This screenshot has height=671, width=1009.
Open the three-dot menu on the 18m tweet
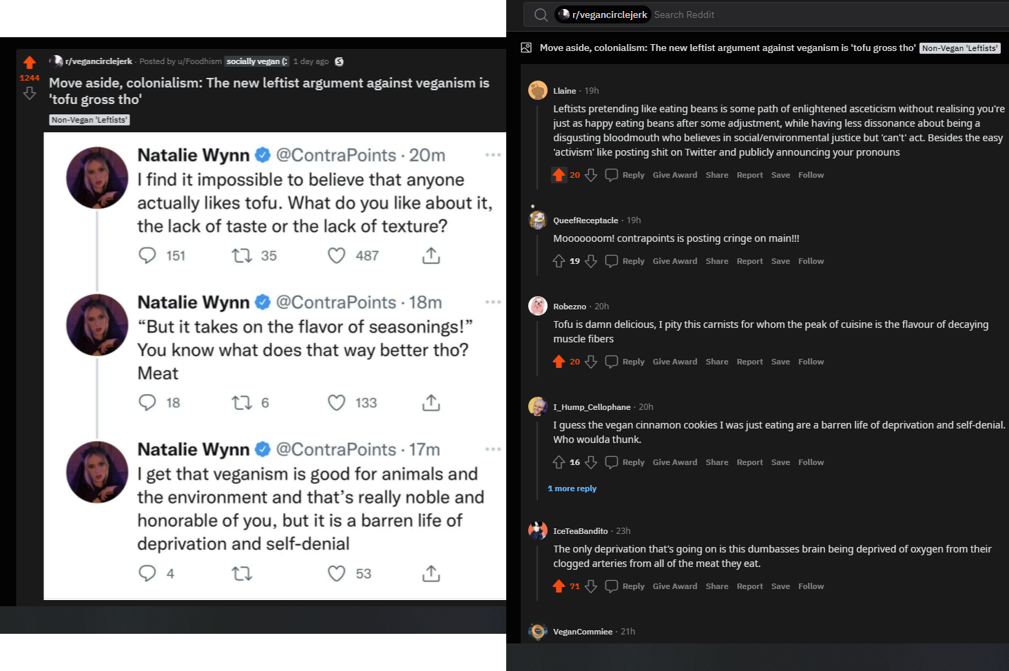coord(493,302)
